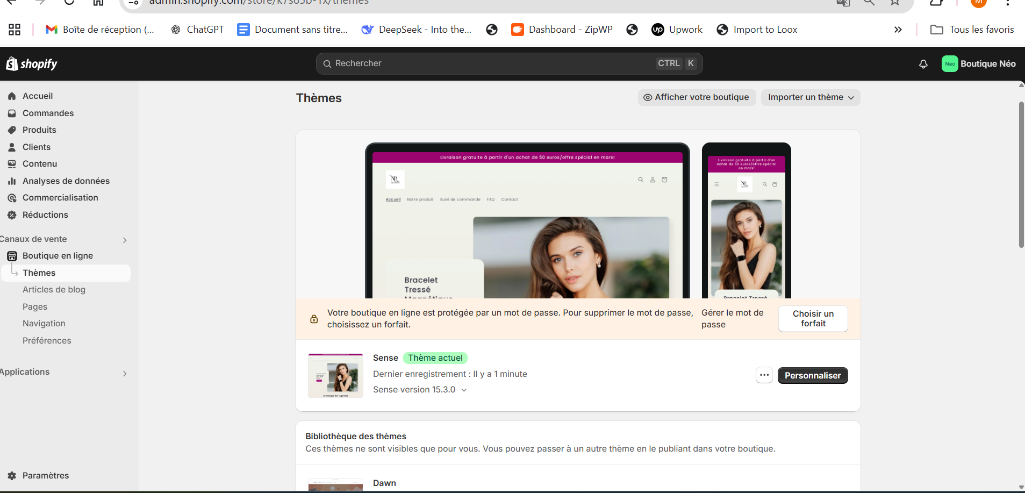
Task: Click the Thème actuel badge
Action: click(435, 358)
